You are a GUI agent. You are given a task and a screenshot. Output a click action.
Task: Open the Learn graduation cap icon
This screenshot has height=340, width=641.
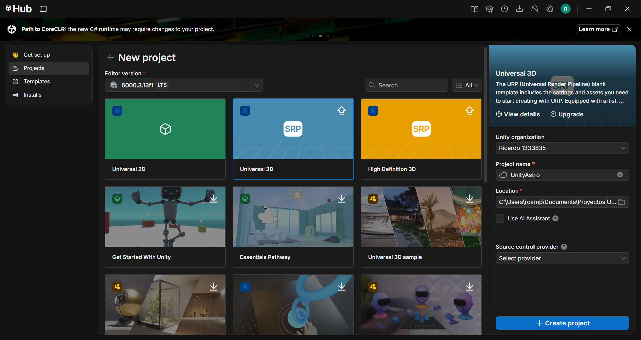[489, 9]
